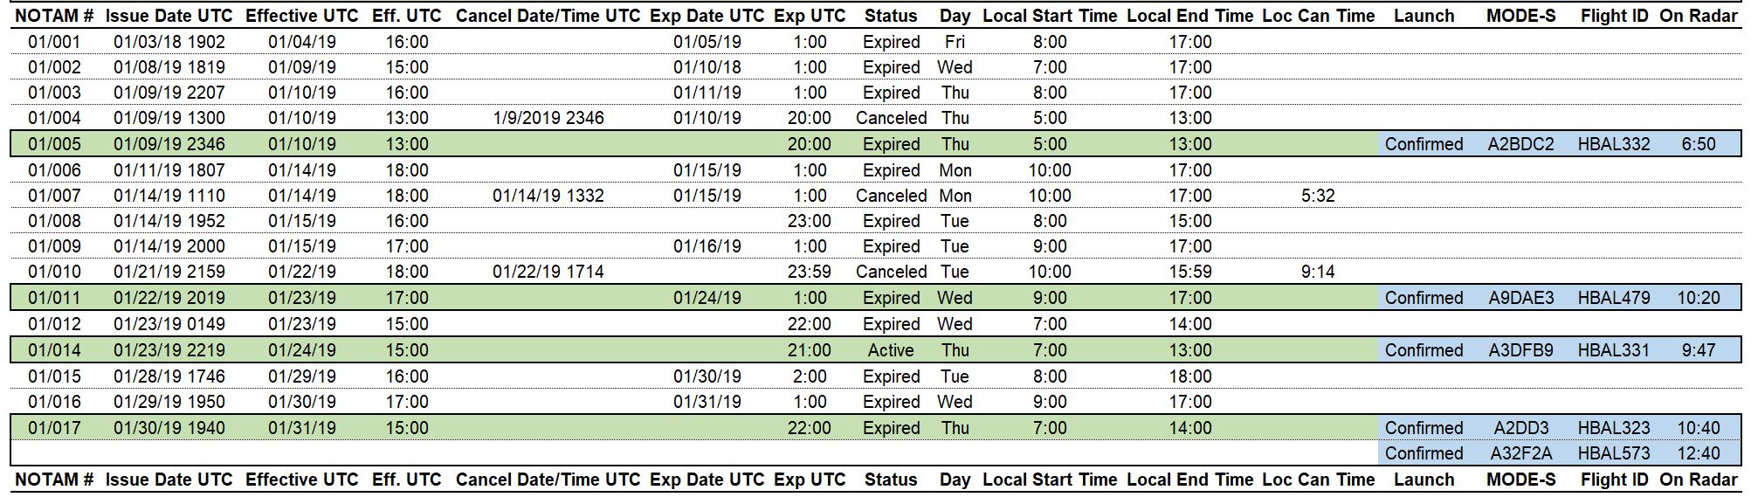Click issue date cell 01/21/19 2159
This screenshot has width=1751, height=497.
(x=169, y=272)
